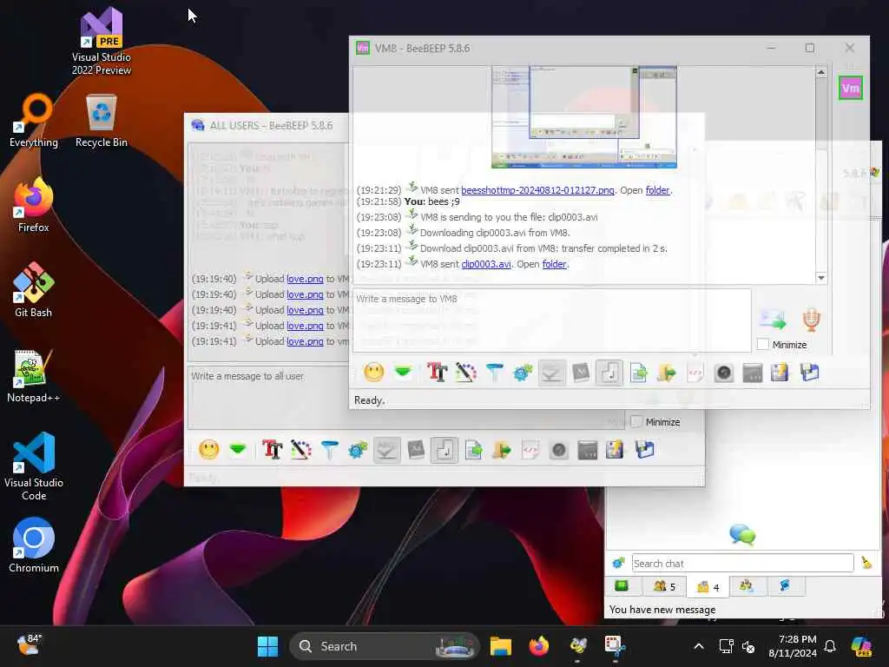Click taskbar Search box

click(x=384, y=646)
